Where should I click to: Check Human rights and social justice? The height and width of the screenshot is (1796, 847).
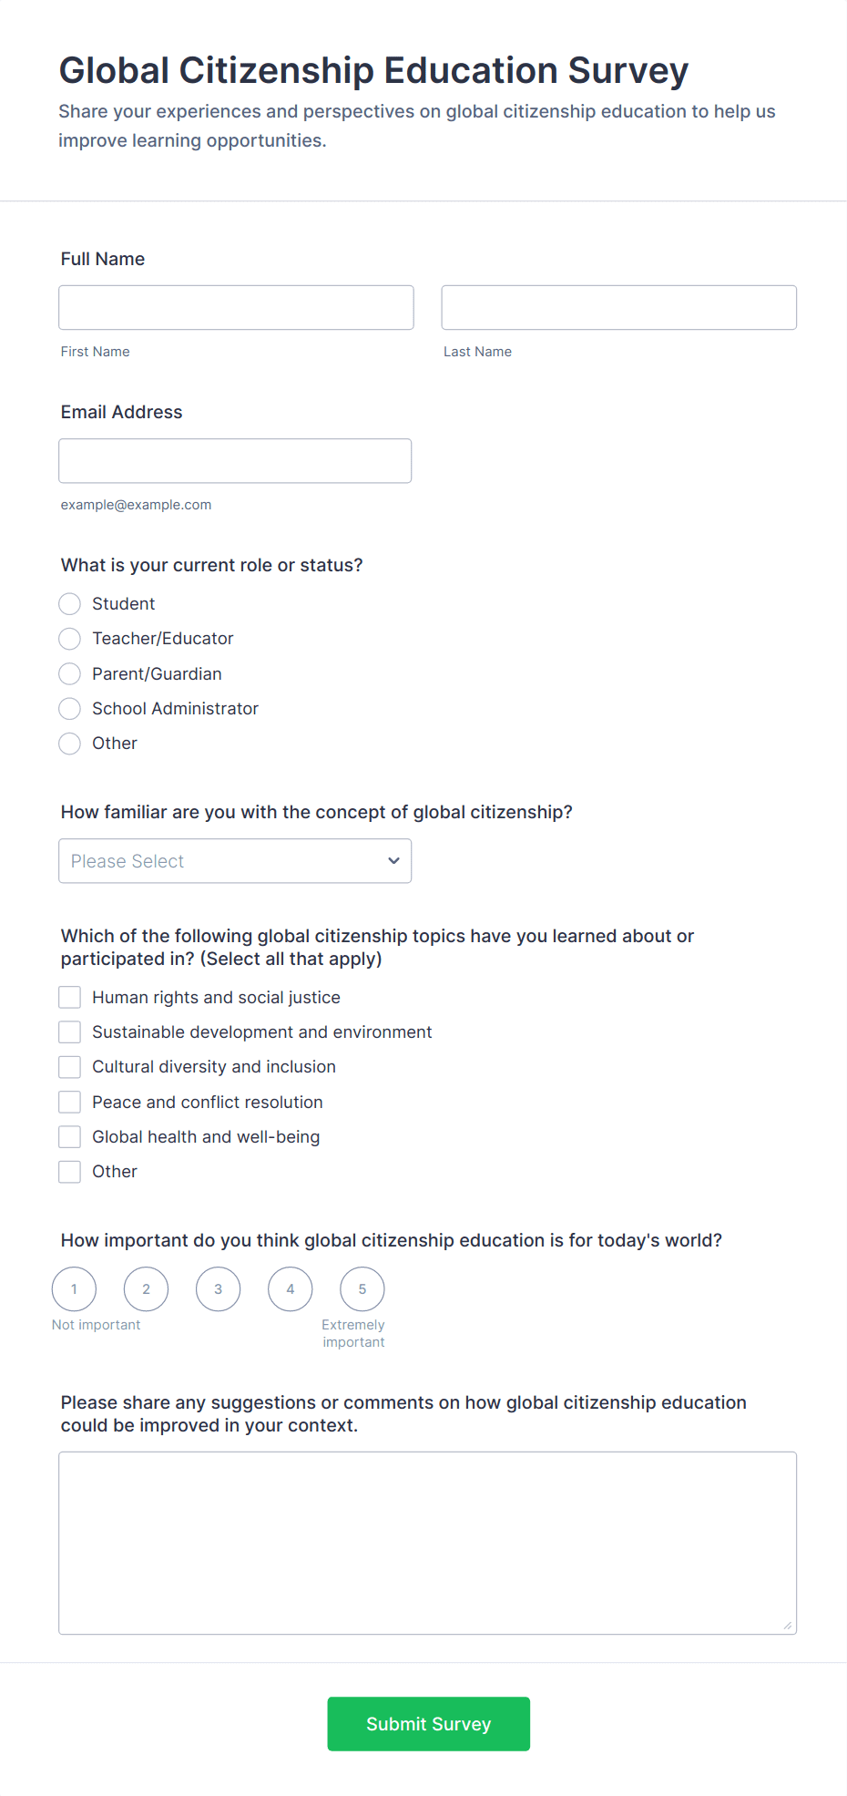pos(70,998)
